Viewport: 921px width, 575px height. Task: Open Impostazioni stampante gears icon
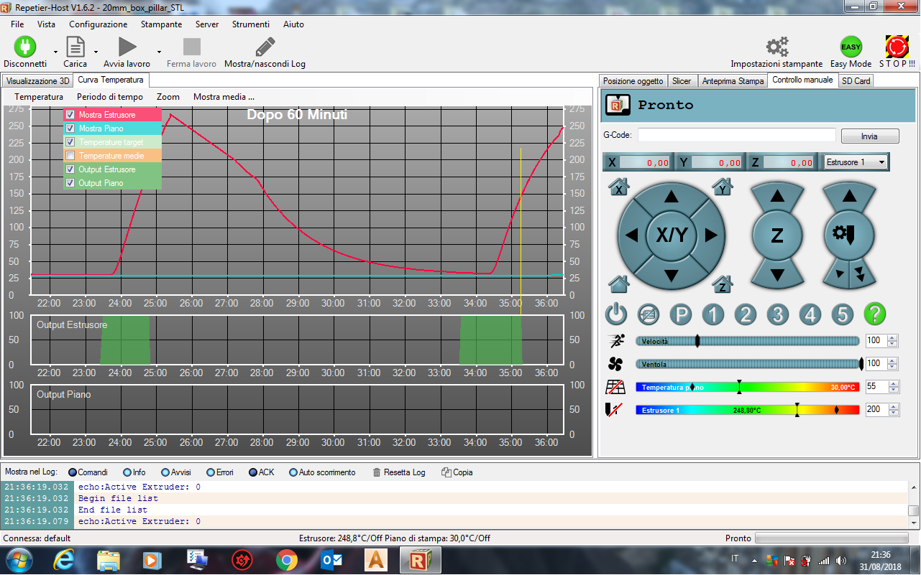pos(776,47)
